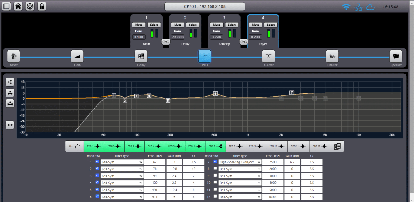Image resolution: width=414 pixels, height=202 pixels.
Task: Select the PEQ 12 tab
Action: pos(320,146)
